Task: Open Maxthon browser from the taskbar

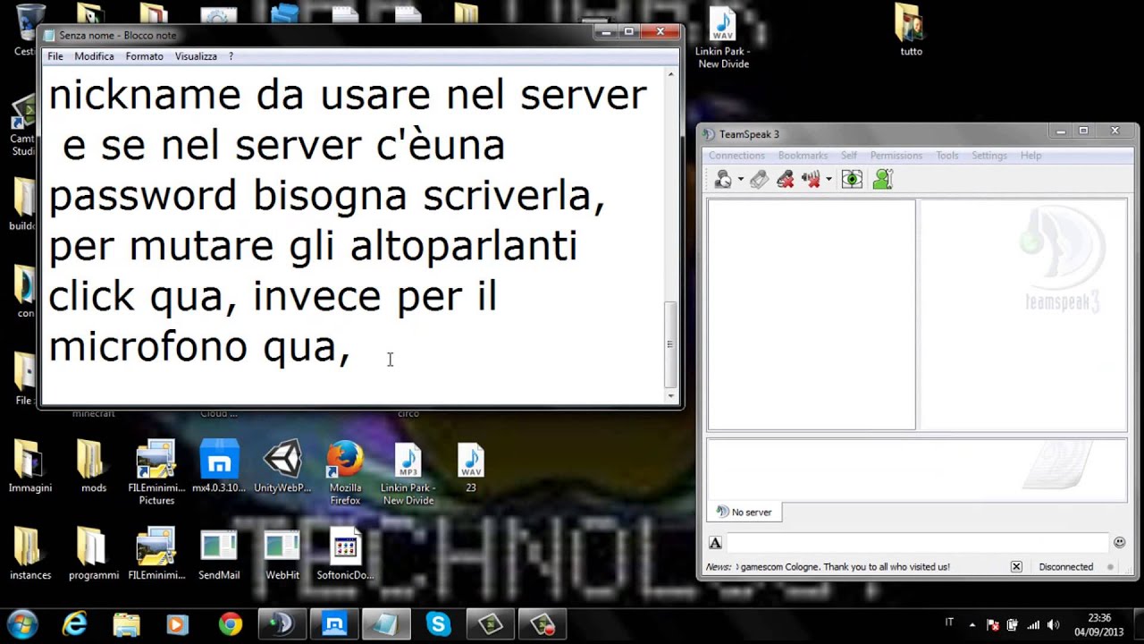Action: (334, 623)
